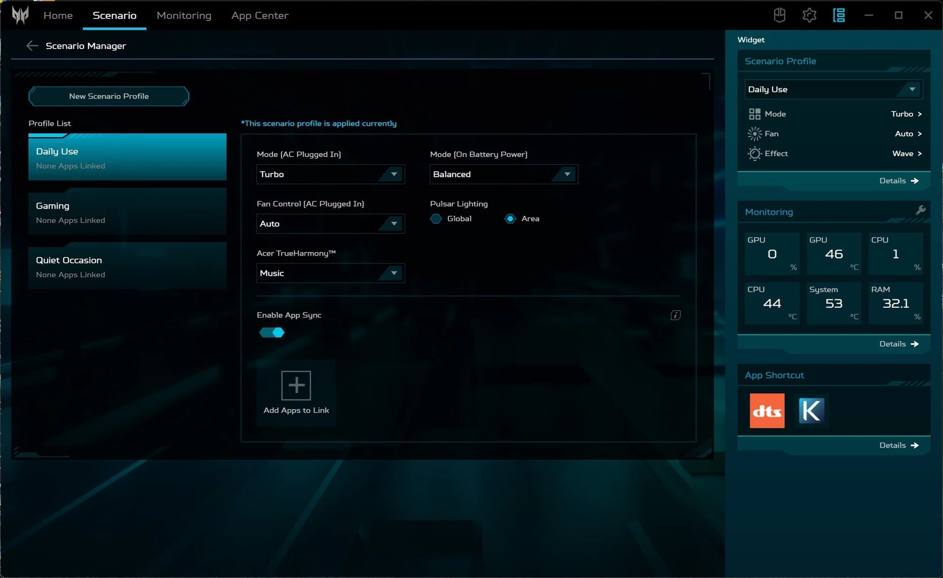Click GPU usage percent tile
This screenshot has width=943, height=578.
pyautogui.click(x=772, y=254)
